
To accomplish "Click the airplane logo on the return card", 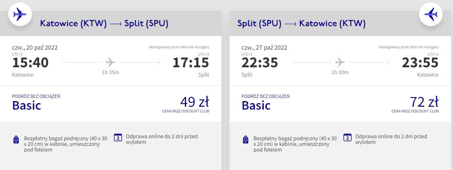I will [431, 15].
